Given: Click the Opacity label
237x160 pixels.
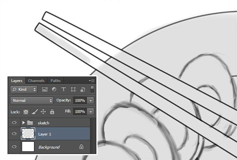Looking at the screenshot, I should click(64, 100).
